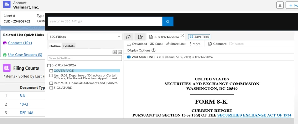Switch to the Exhibits tab
Image resolution: width=298 pixels, height=124 pixels.
coord(69,46)
